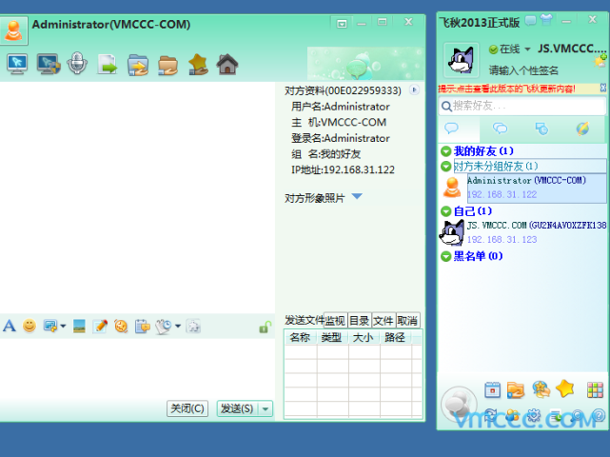Click the 搜索好友 search box
Screen dimensions: 610x457
[x=523, y=106]
